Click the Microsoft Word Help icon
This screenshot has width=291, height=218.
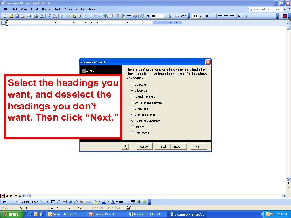pyautogui.click(x=170, y=16)
